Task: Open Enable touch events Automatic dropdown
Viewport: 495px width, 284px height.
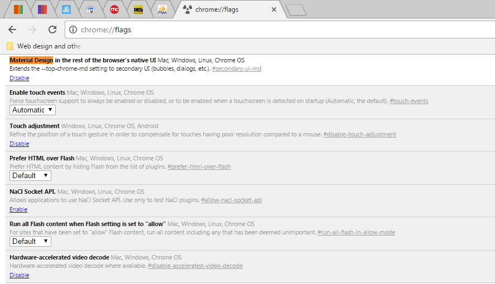Action: tap(32, 110)
